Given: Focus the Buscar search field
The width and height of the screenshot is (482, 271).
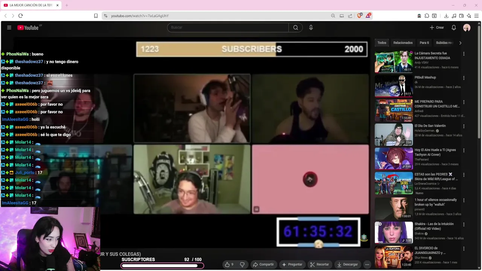Looking at the screenshot, I should [x=228, y=27].
